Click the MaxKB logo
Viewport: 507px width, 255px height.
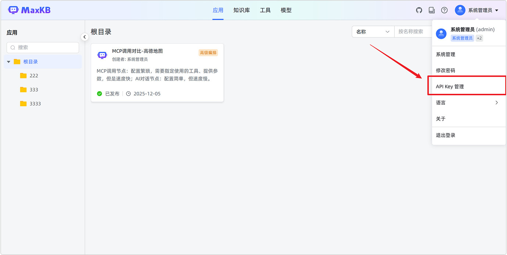click(29, 10)
